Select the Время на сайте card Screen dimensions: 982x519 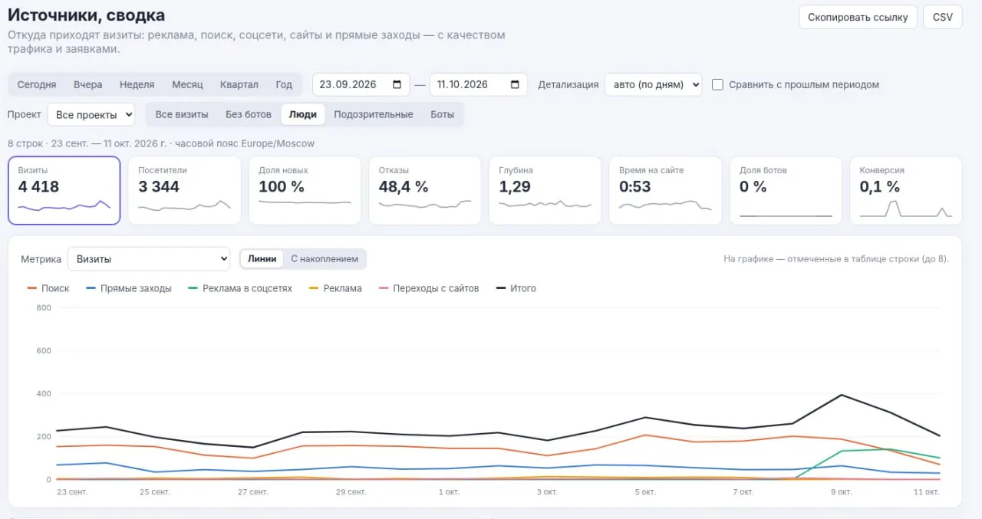pos(665,191)
